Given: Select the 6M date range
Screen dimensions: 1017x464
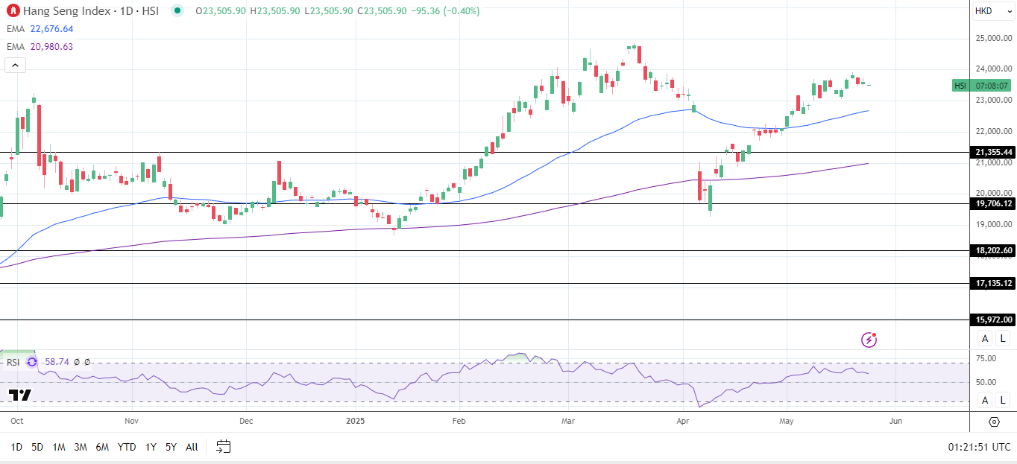Looking at the screenshot, I should point(103,447).
